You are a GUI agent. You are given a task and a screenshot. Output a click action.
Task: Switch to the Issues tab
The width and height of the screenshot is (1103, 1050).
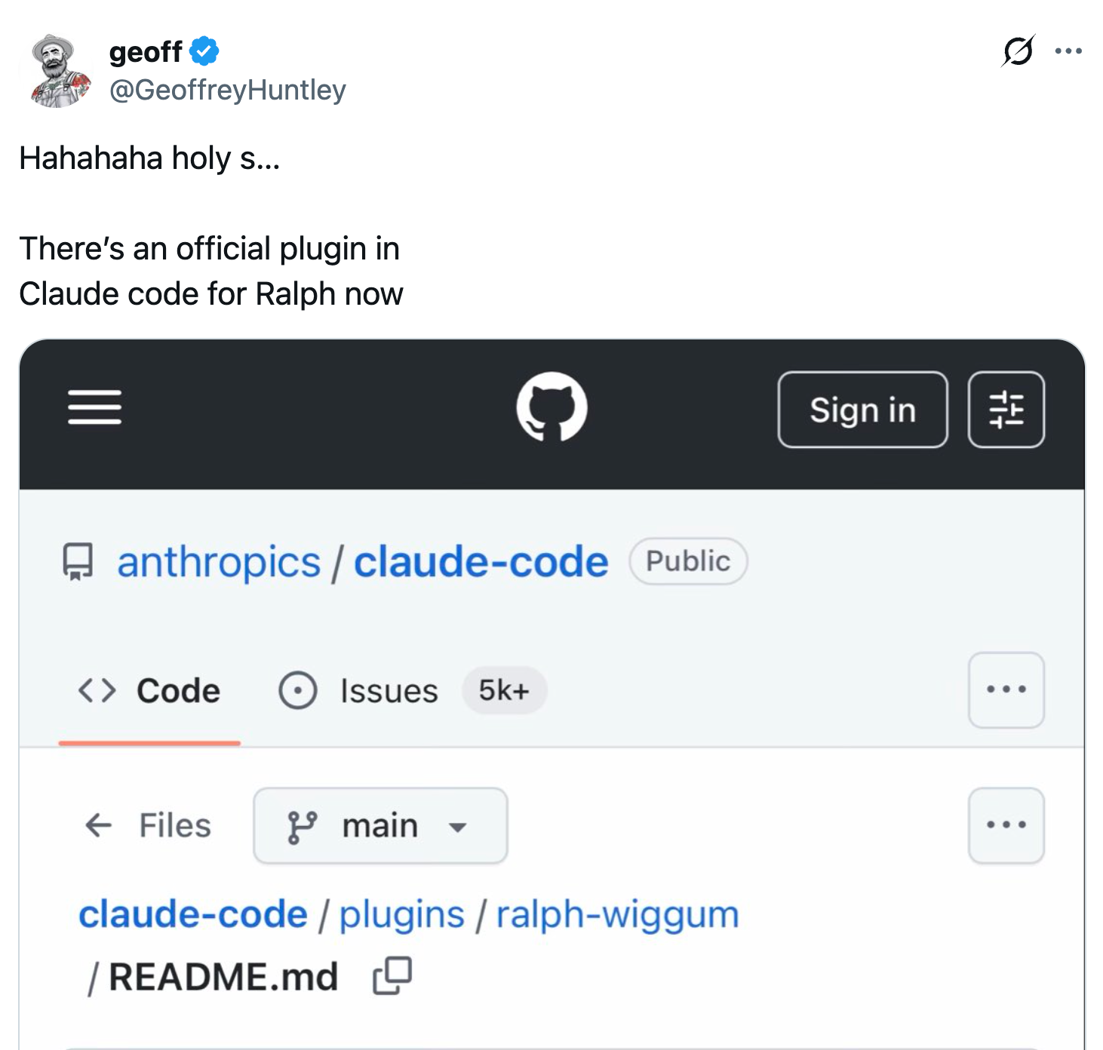point(389,690)
